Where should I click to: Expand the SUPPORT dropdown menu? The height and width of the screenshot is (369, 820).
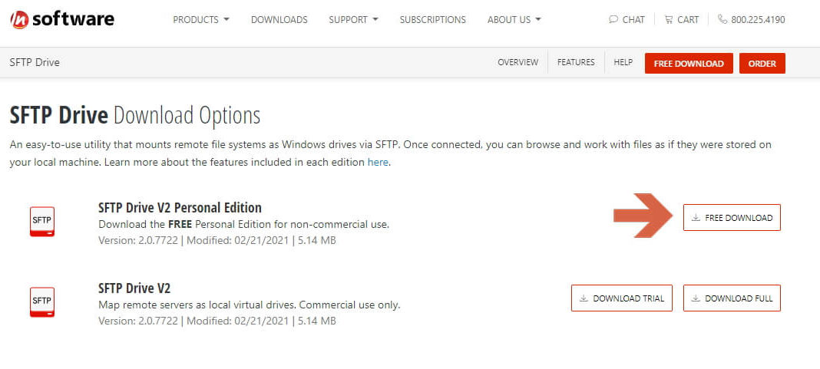[353, 20]
